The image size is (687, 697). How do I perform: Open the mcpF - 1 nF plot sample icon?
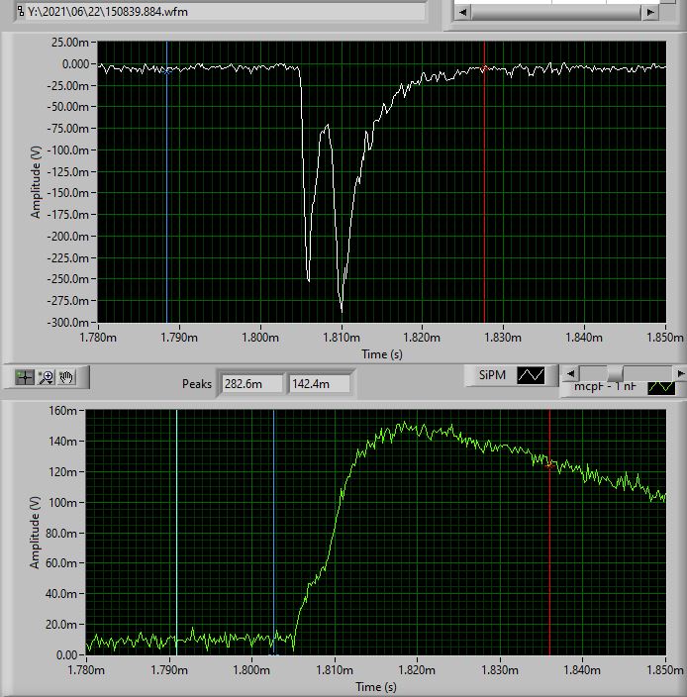click(x=661, y=387)
